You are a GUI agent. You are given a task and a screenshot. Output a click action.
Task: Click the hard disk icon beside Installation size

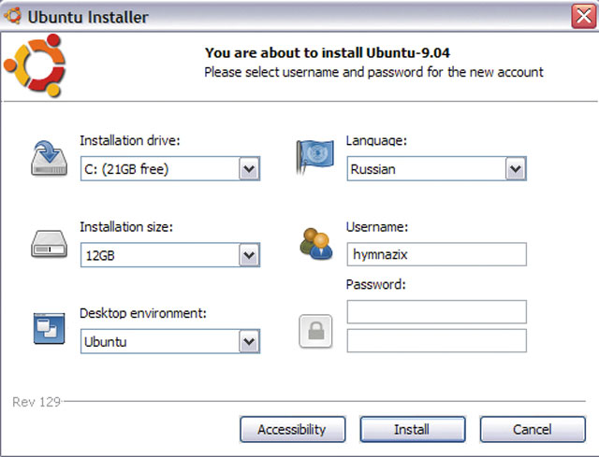click(49, 244)
